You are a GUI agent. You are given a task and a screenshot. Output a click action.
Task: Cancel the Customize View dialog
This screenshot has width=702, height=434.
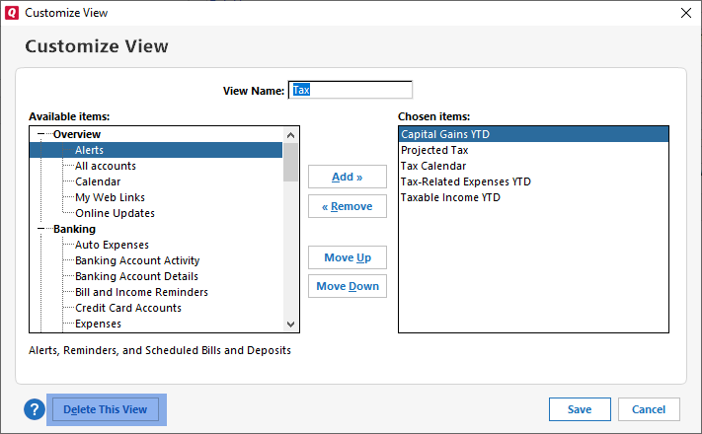[x=648, y=409]
